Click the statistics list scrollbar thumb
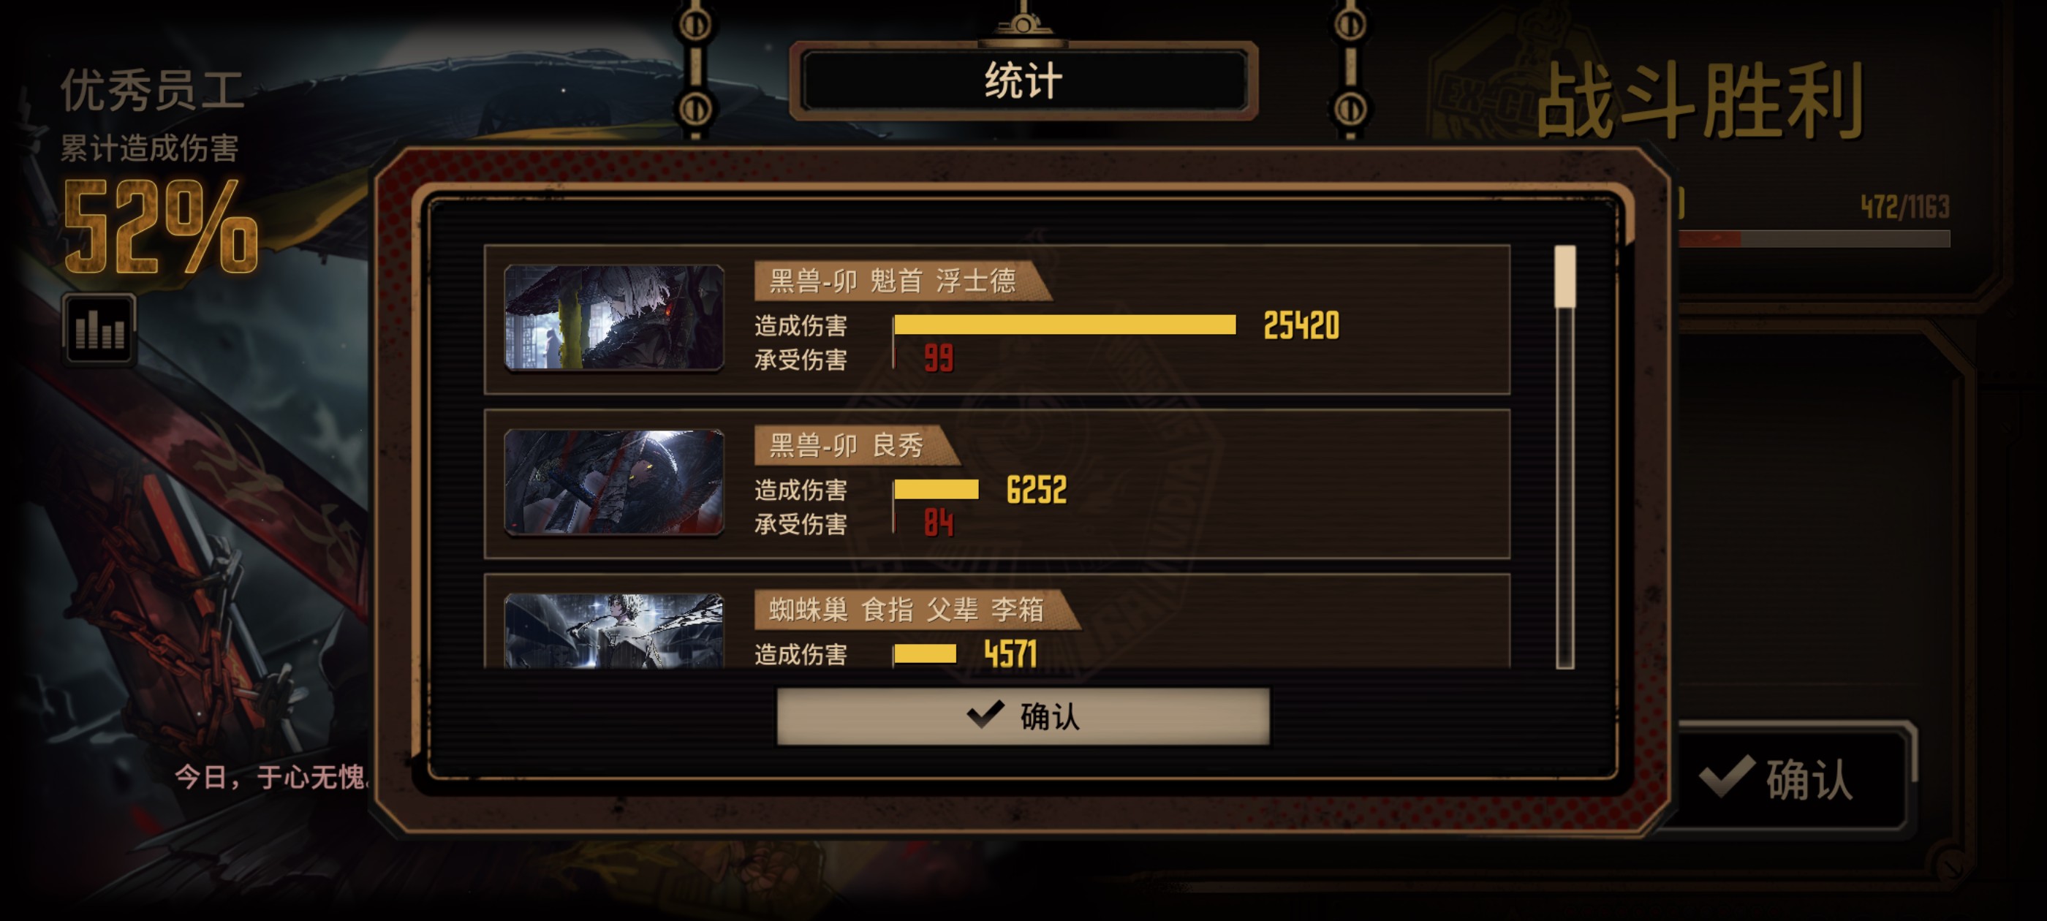This screenshot has height=921, width=2047. tap(1564, 276)
